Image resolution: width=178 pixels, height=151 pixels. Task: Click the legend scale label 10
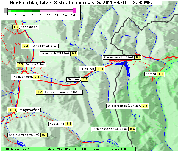point(49,15)
